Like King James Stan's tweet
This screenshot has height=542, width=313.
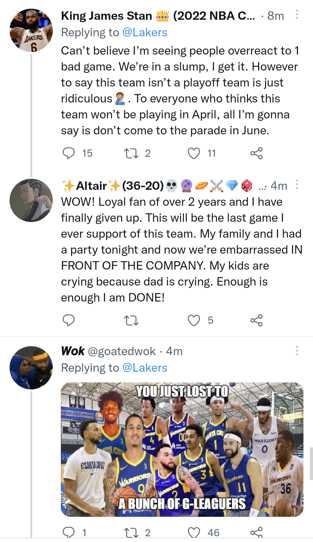click(x=194, y=153)
